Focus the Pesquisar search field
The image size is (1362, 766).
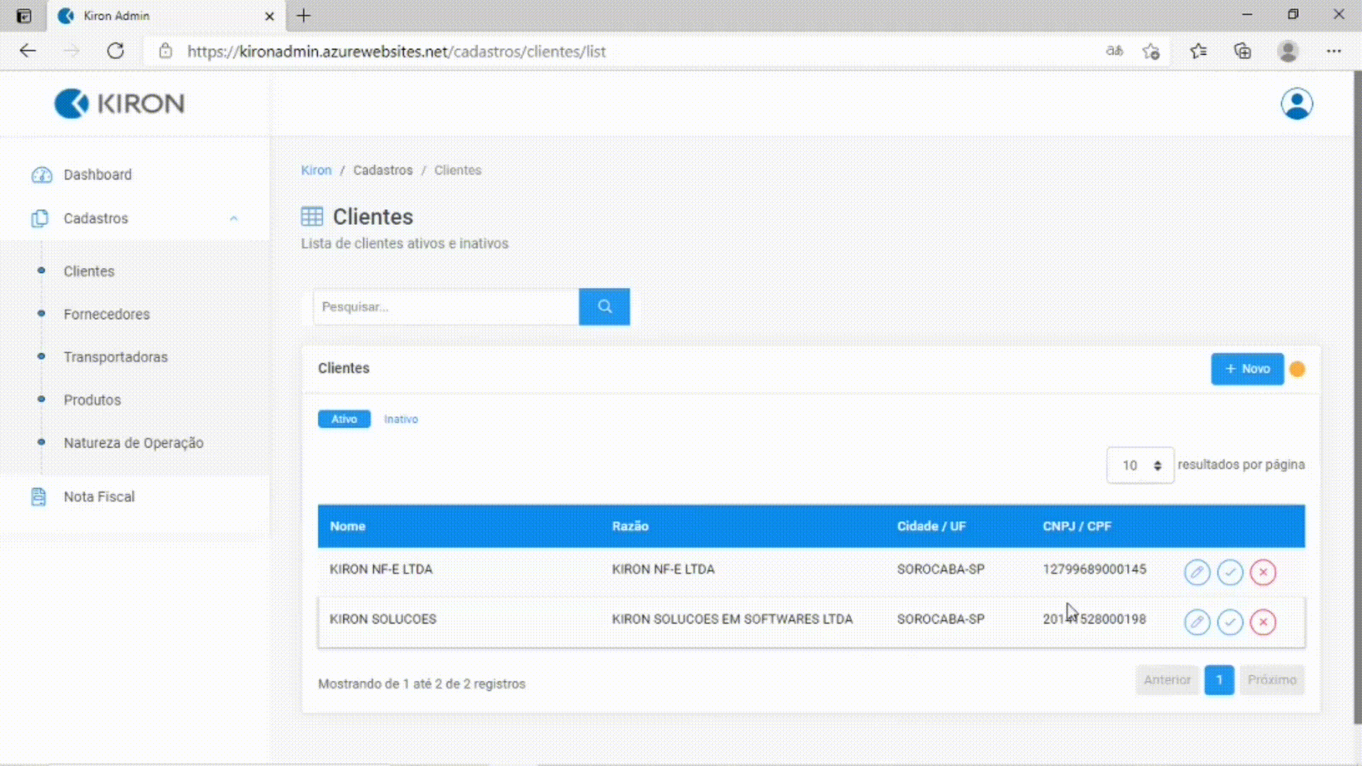pos(446,306)
